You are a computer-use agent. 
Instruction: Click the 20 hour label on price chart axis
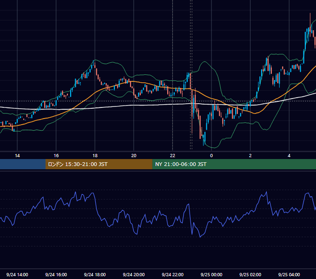(x=134, y=156)
